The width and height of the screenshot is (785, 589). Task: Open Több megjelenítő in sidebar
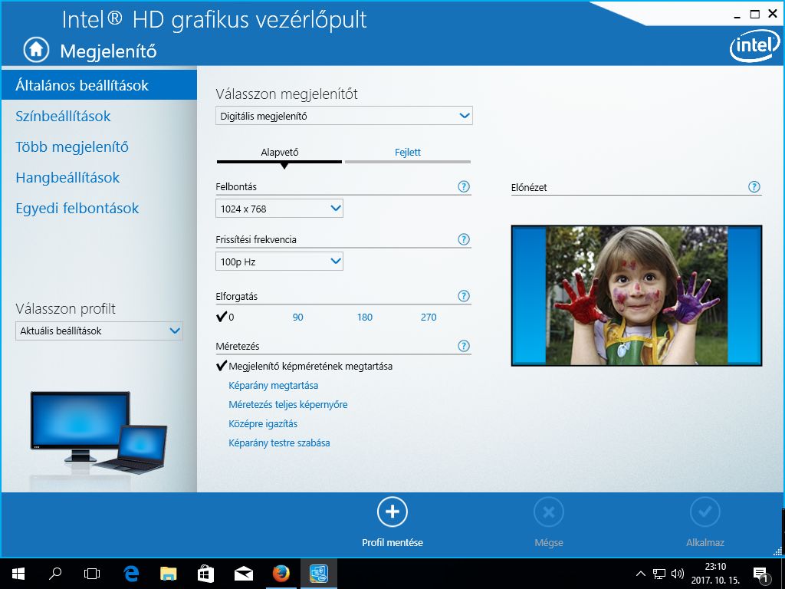pos(72,146)
